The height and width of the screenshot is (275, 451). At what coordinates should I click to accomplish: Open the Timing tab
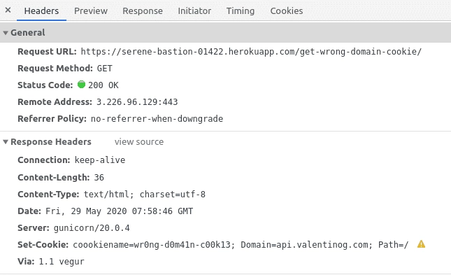pos(240,11)
